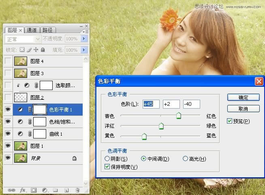
Task: Create a new layer group folder
Action: pos(56,189)
